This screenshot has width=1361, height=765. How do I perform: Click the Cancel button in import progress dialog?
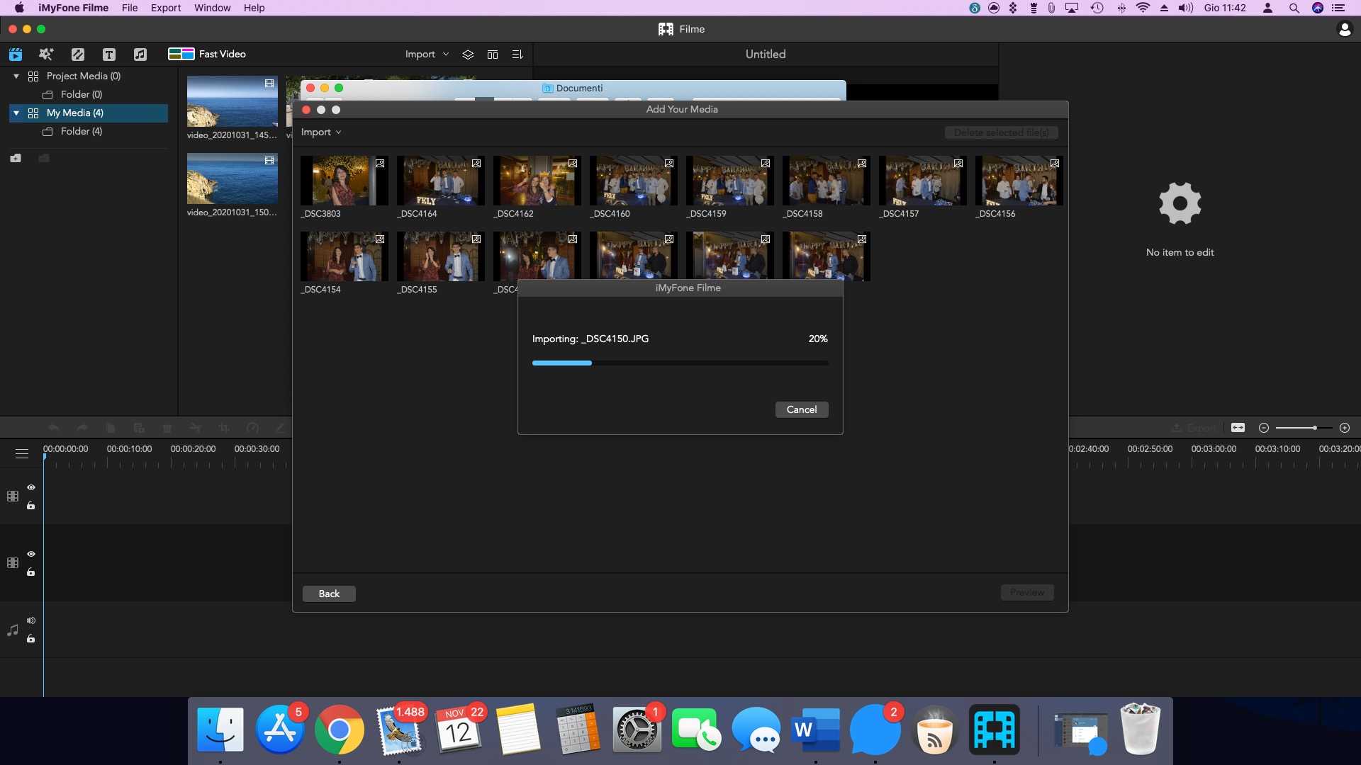coord(801,409)
